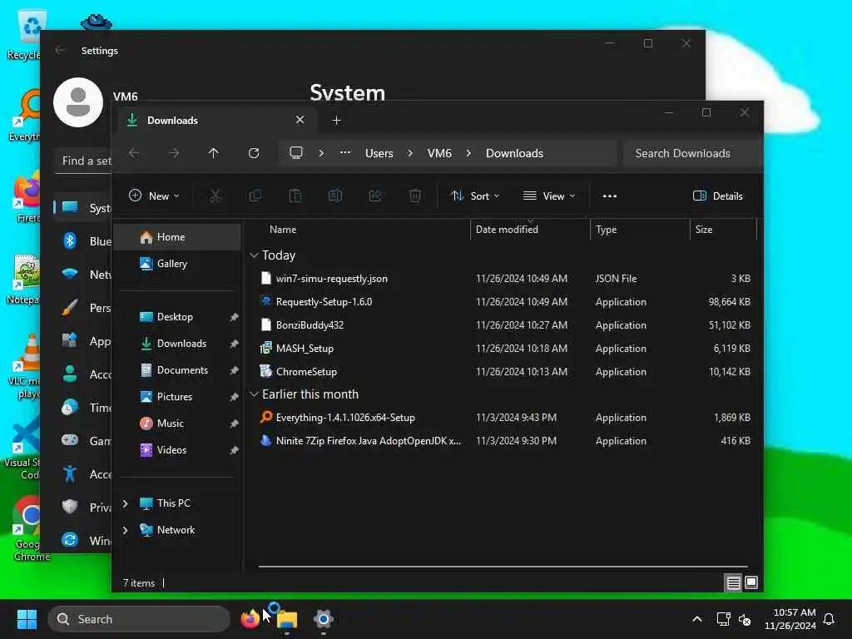
Task: Go up one folder level
Action: (214, 153)
